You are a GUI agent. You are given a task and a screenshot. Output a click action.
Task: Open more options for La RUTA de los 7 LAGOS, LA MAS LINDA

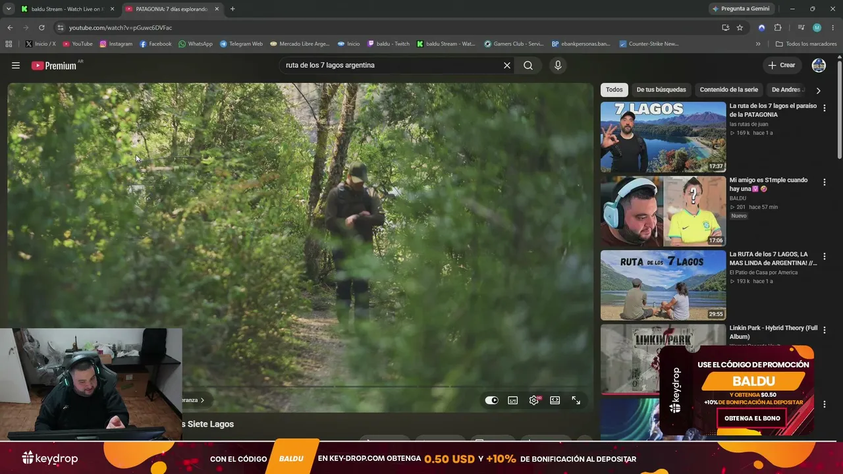click(x=825, y=257)
